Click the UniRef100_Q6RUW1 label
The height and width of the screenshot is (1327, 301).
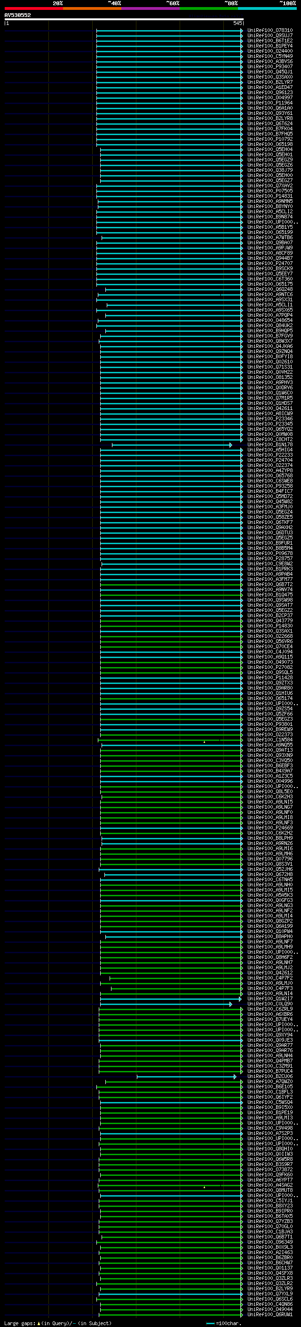tap(270, 1315)
